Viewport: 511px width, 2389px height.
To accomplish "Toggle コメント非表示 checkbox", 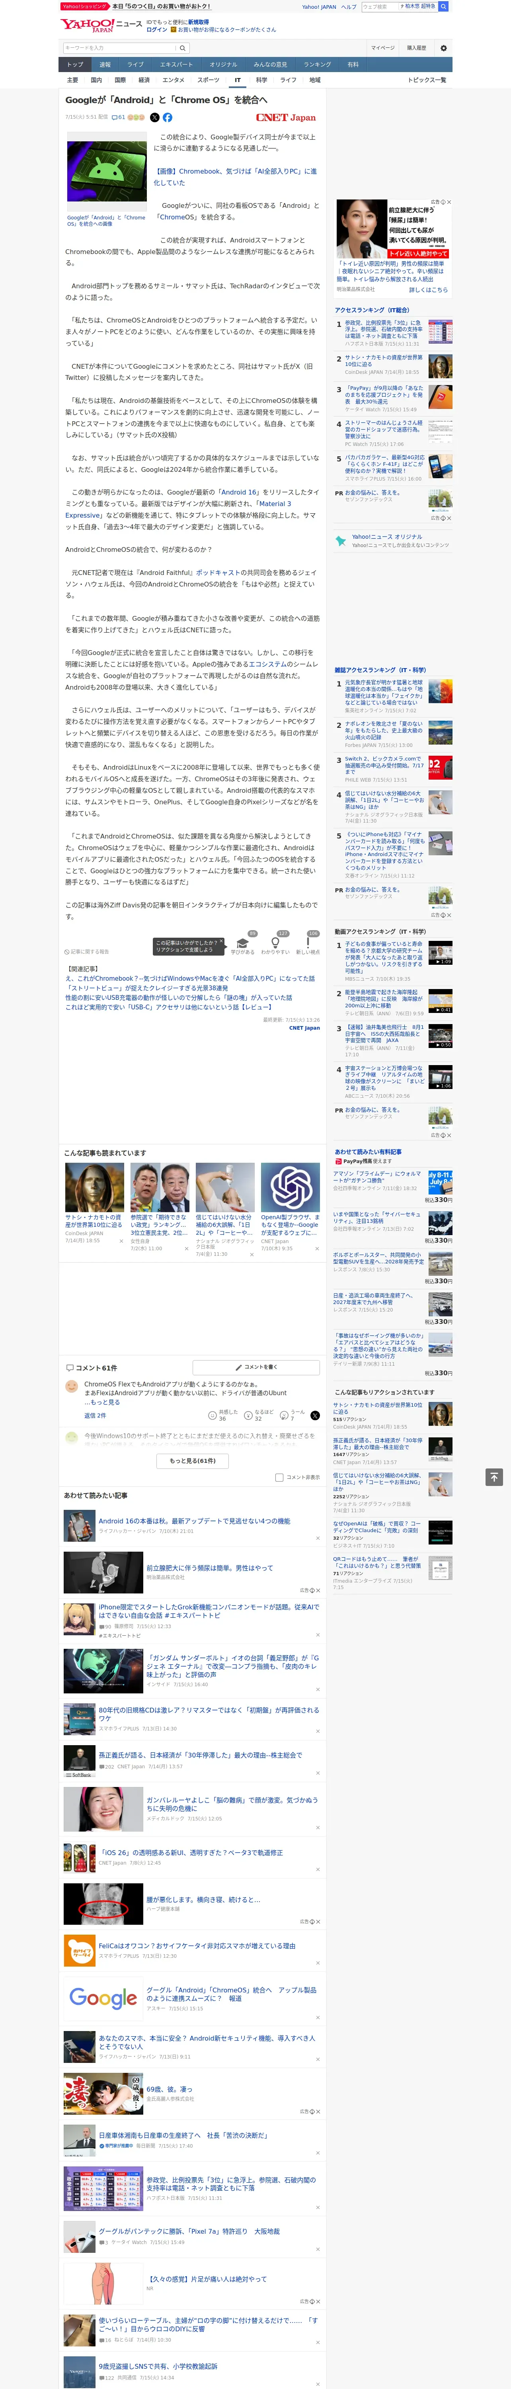I will 279,1477.
